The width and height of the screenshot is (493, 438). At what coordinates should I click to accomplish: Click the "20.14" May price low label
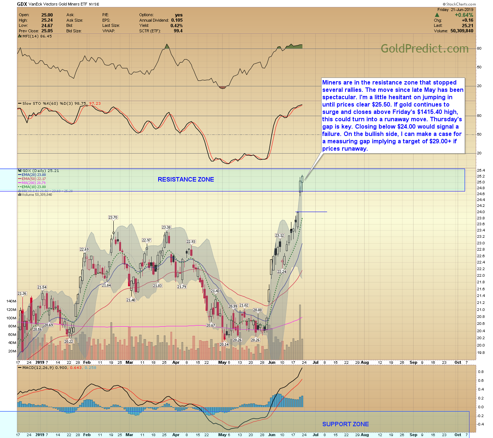point(224,345)
